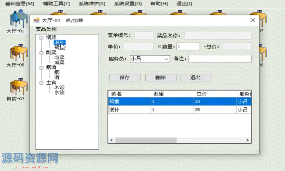Image resolution: width=285 pixels, height=171 pixels.
Task: Click the 数量 column header
Action: click(172, 94)
